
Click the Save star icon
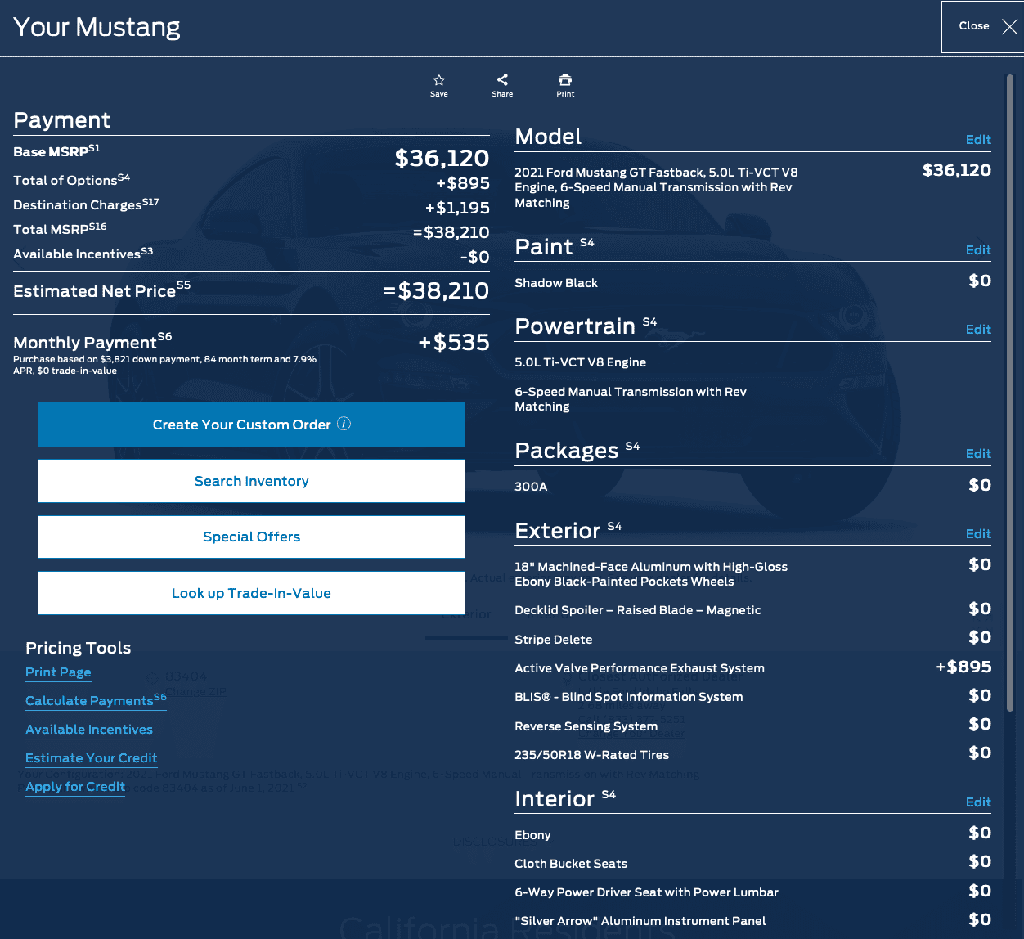439,80
